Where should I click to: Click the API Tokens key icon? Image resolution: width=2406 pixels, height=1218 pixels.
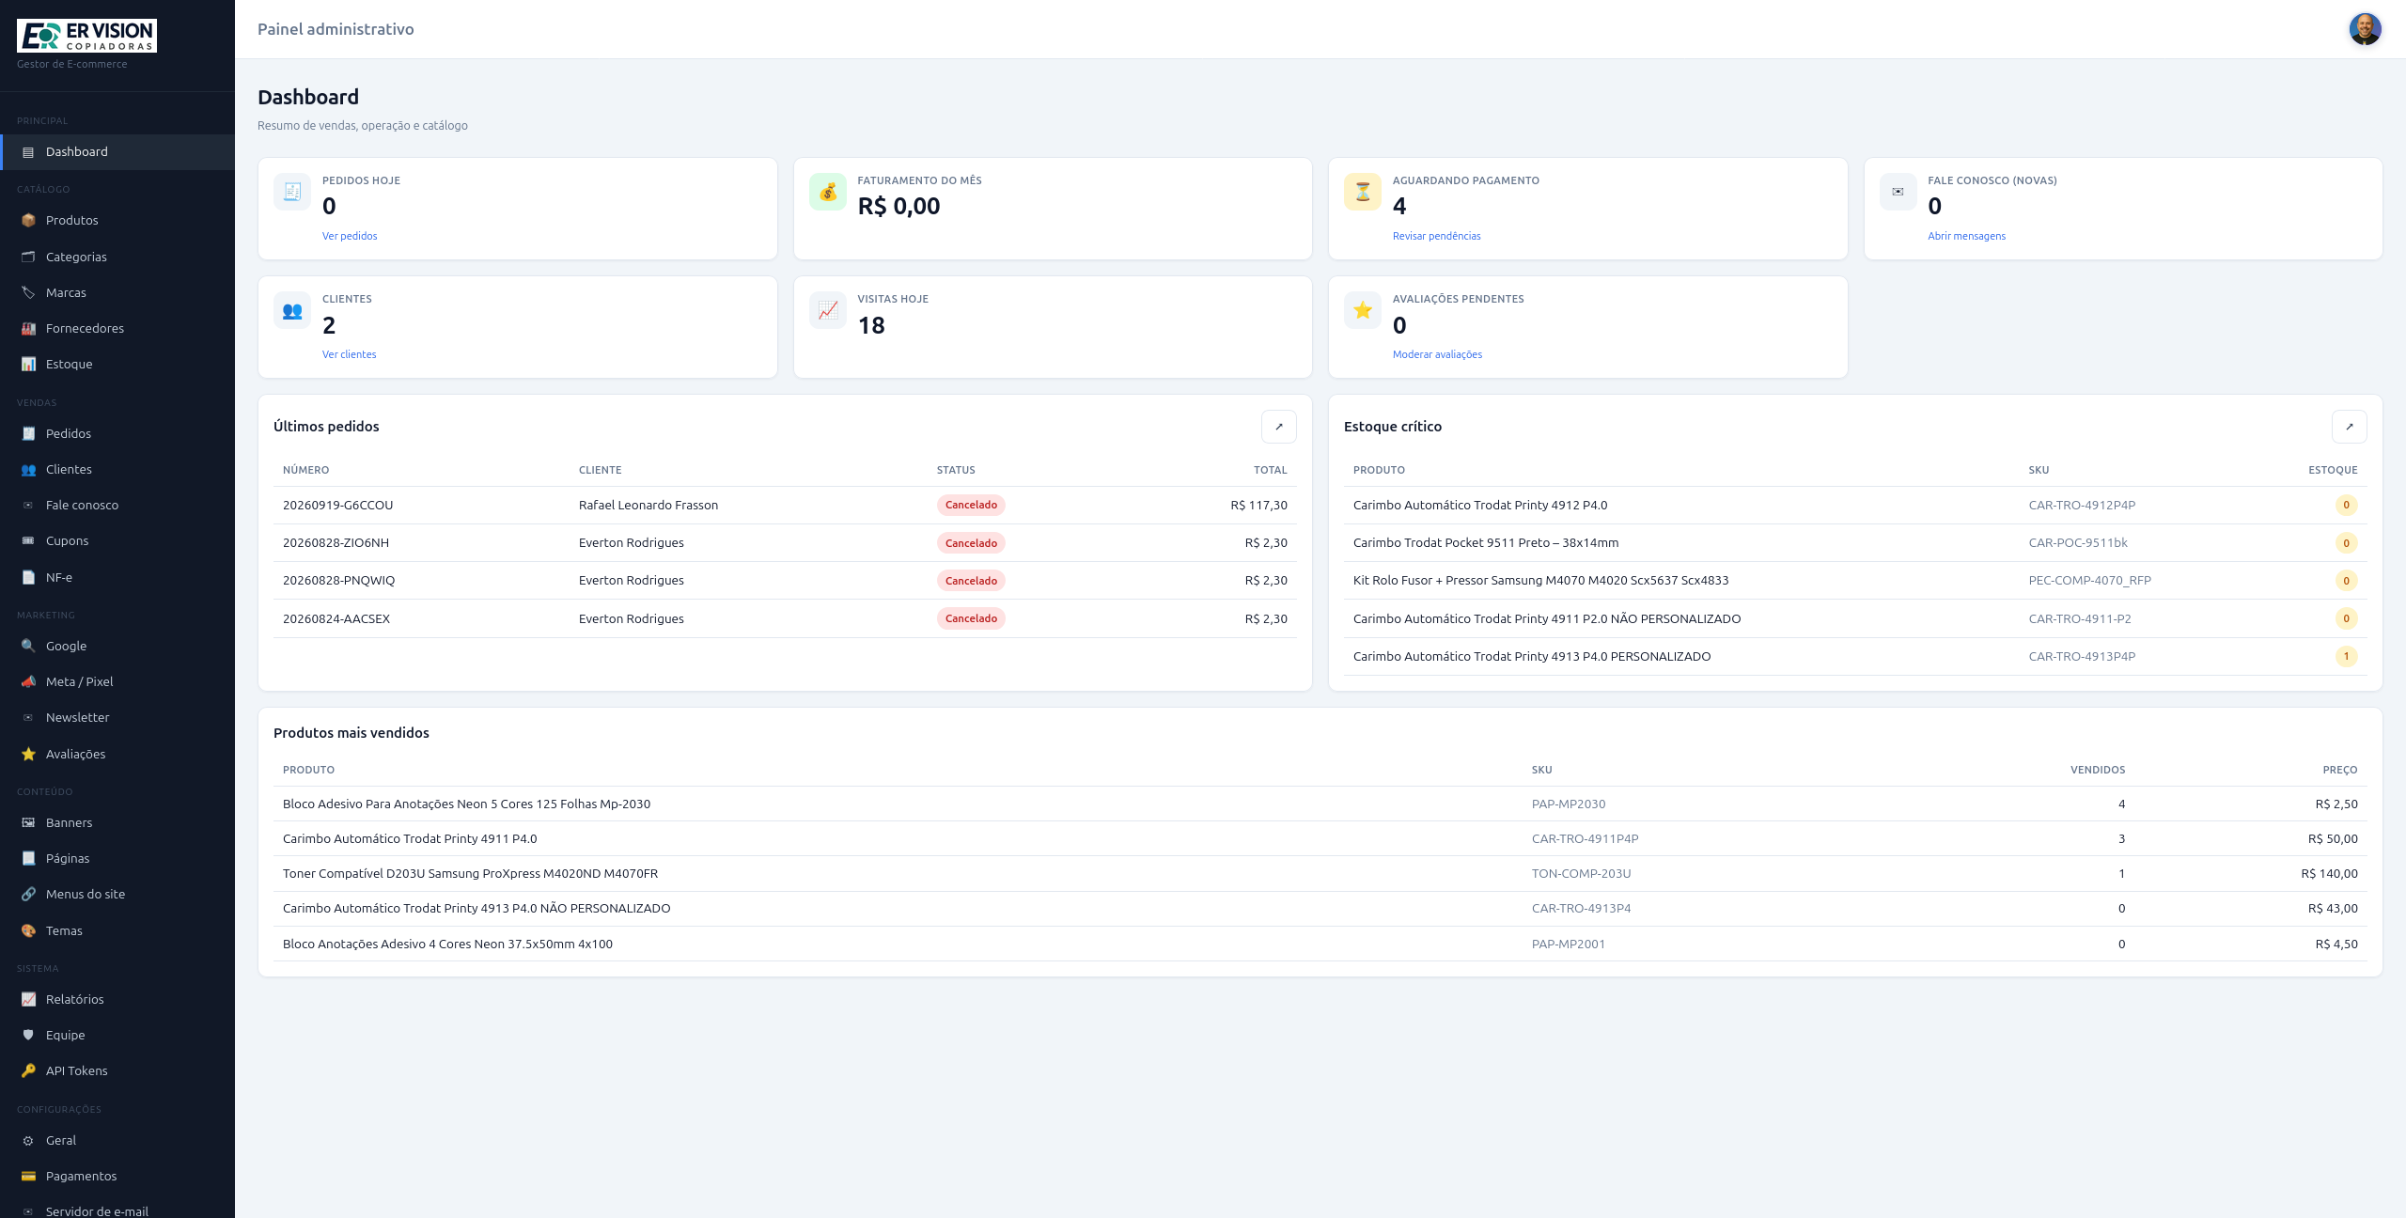28,1070
